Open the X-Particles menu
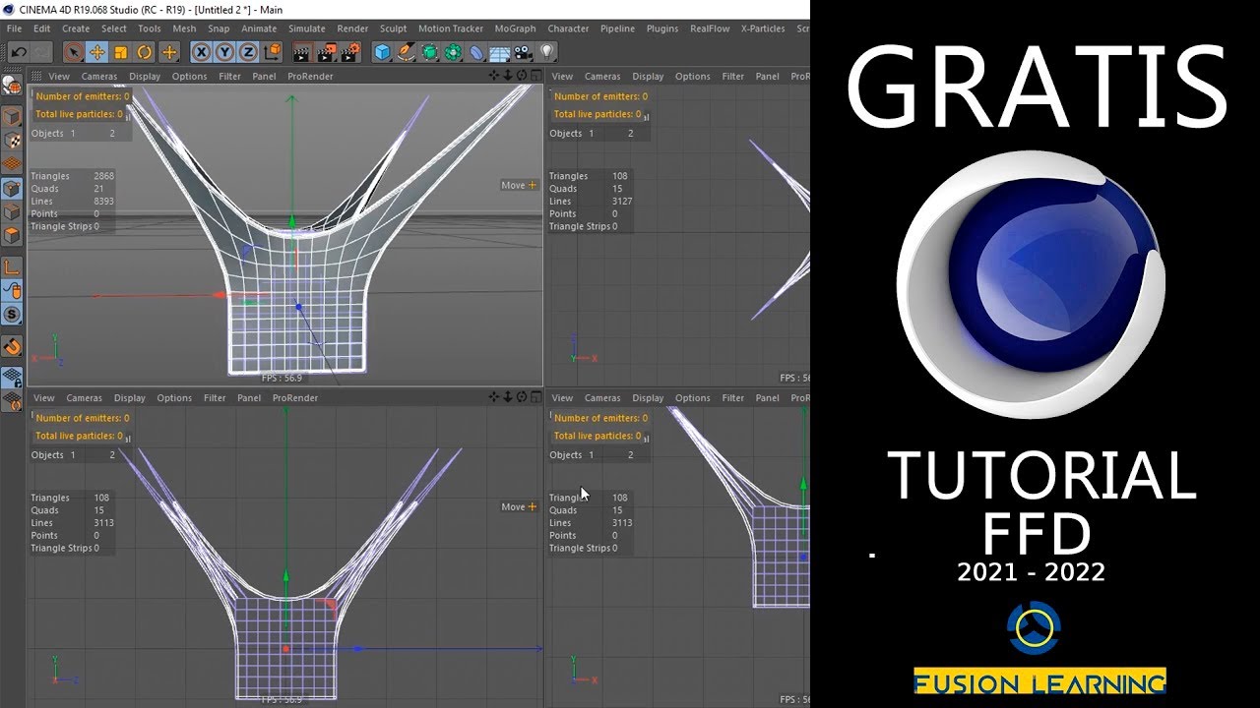Viewport: 1260px width, 708px height. [x=763, y=29]
